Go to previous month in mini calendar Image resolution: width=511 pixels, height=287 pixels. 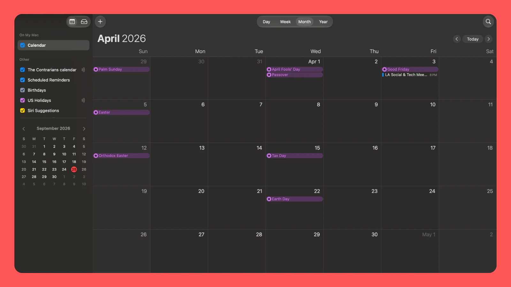(x=24, y=129)
